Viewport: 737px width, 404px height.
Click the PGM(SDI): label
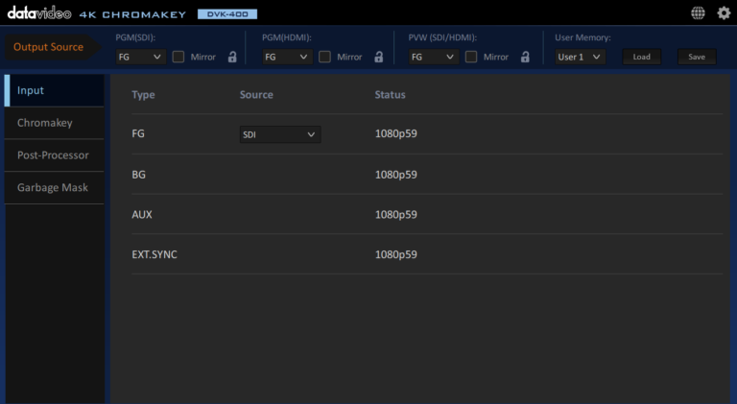point(135,37)
